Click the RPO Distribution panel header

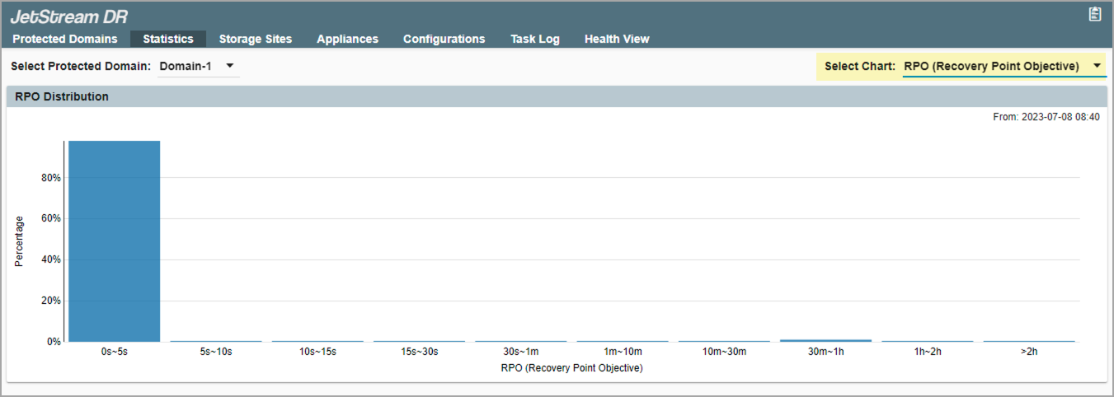557,96
